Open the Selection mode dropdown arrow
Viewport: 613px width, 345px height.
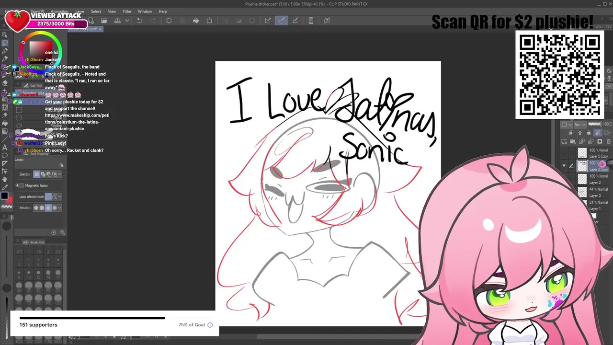pos(59,174)
